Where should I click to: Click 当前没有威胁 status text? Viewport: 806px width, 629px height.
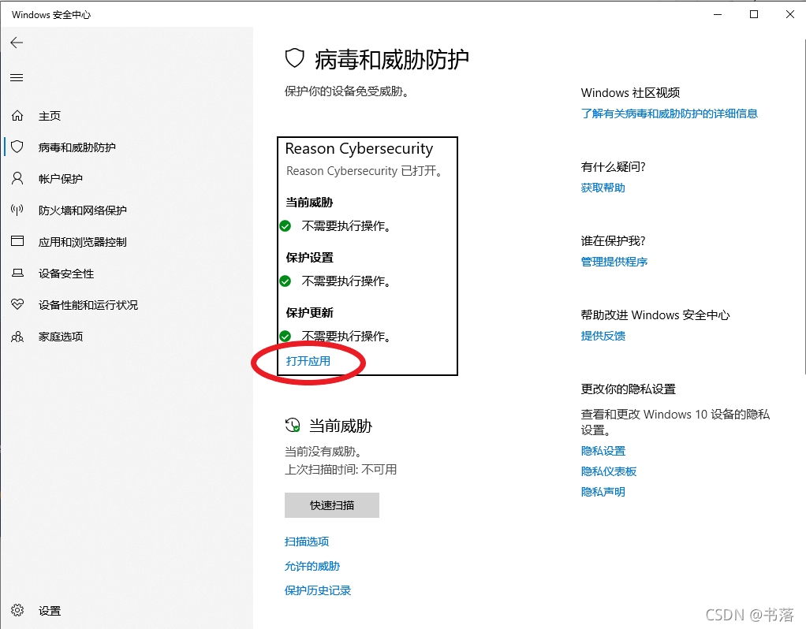point(323,451)
